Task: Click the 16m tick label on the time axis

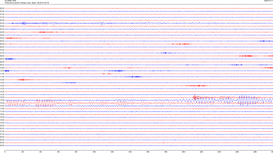Action: pos(148,152)
